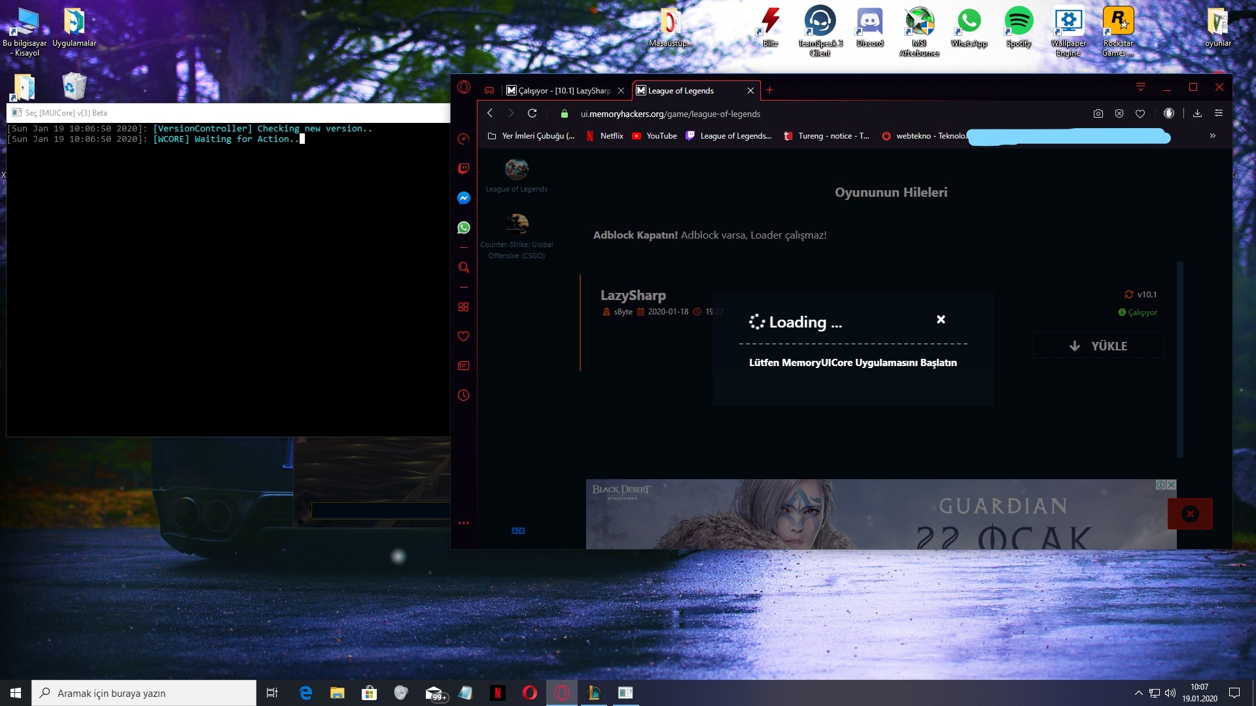Open Bookmarks heart in Opera sidebar
The height and width of the screenshot is (706, 1256).
tap(464, 336)
